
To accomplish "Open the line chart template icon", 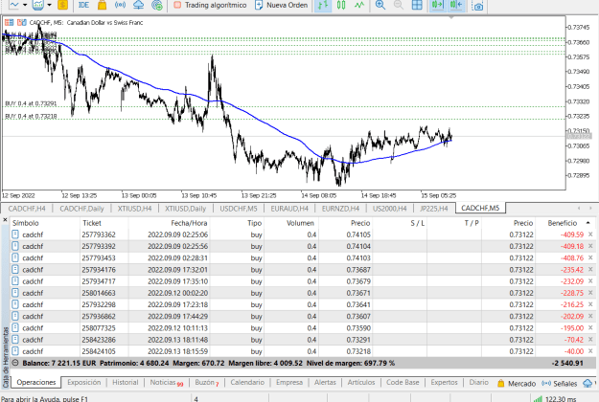I will click(x=13, y=5).
